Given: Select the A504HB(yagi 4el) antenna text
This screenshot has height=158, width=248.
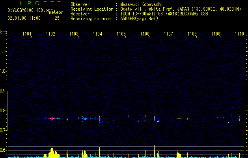Looking at the screenshot, I should pyautogui.click(x=139, y=19).
